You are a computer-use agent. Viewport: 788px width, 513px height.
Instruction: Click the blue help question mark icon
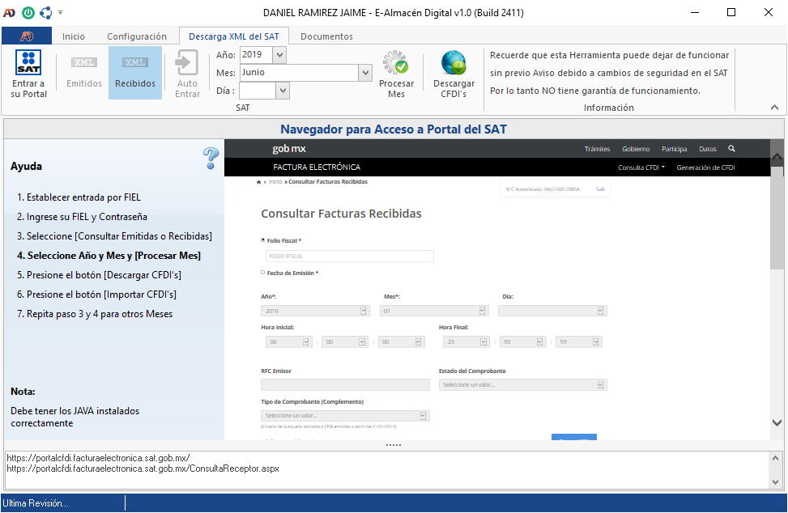tap(211, 158)
